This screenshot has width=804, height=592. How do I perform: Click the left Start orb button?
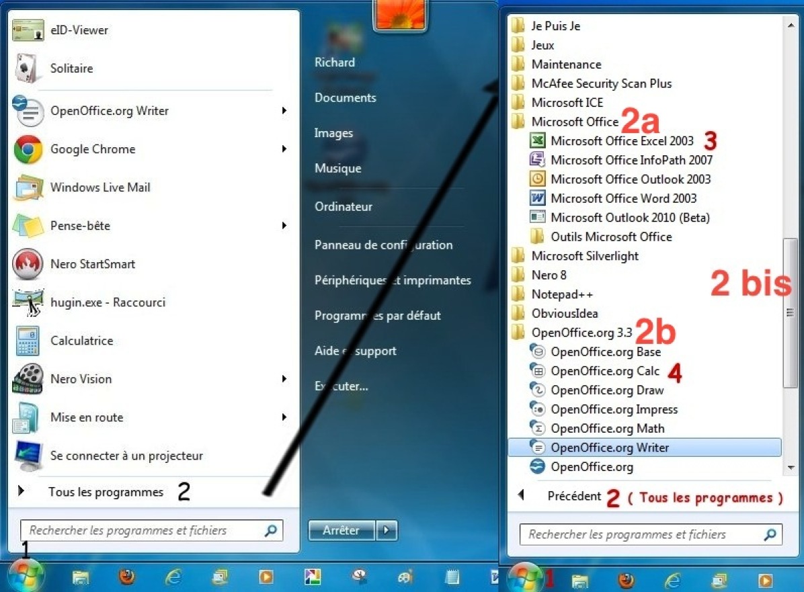coord(26,576)
